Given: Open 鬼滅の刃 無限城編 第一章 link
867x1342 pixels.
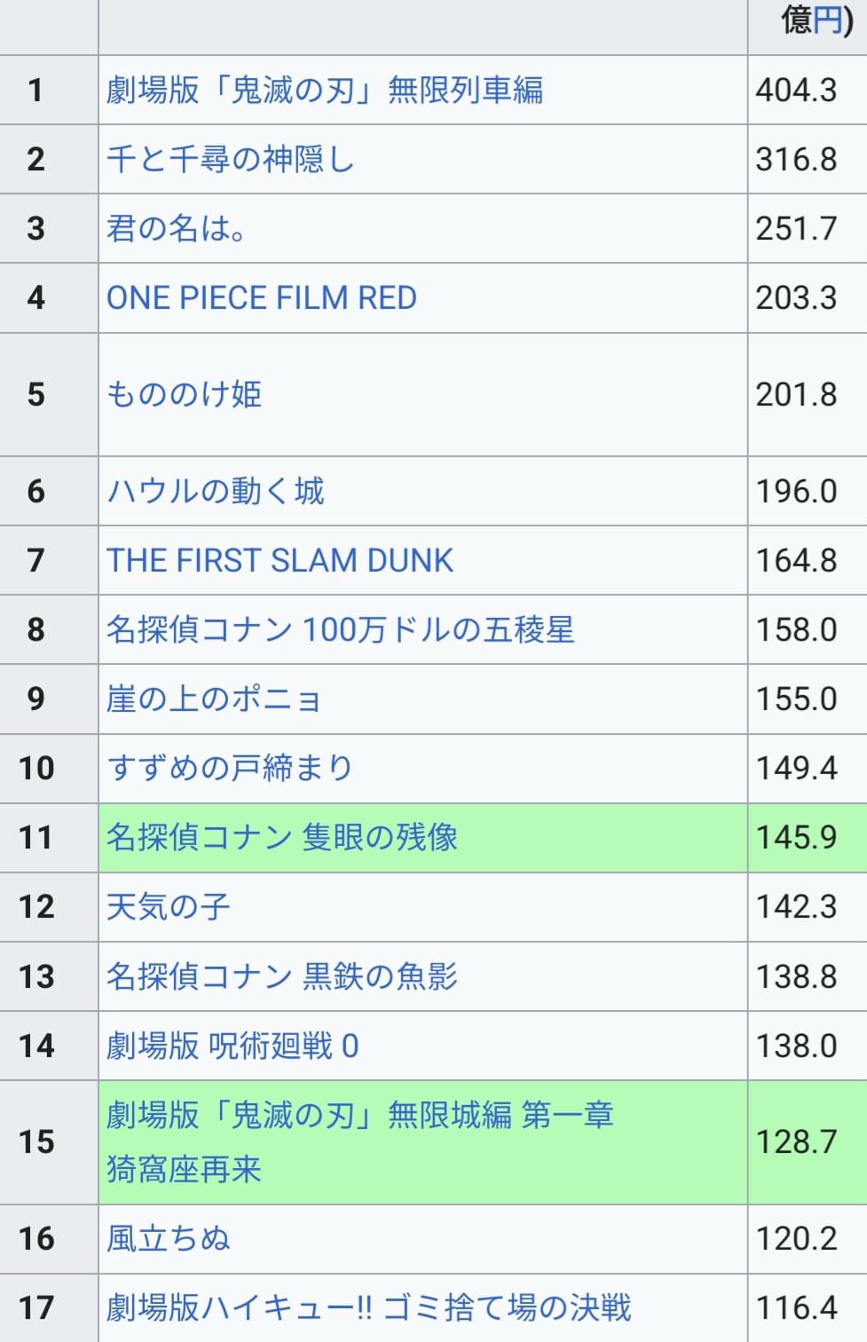Looking at the screenshot, I should tap(360, 1141).
